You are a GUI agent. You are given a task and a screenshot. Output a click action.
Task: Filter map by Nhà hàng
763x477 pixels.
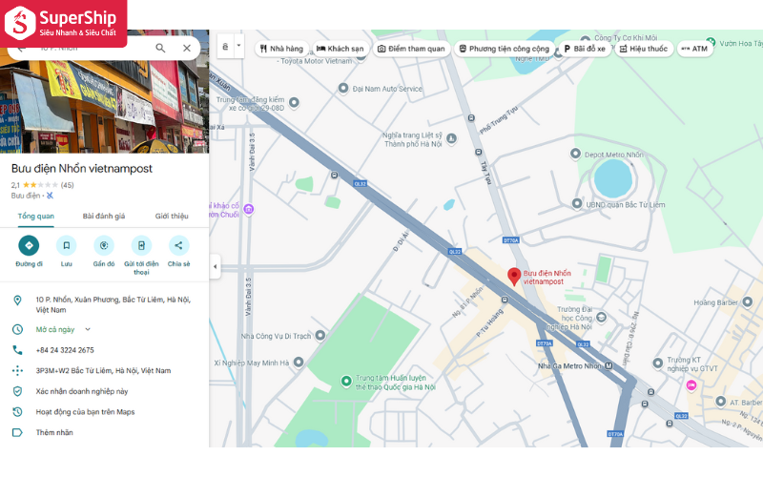tap(281, 49)
